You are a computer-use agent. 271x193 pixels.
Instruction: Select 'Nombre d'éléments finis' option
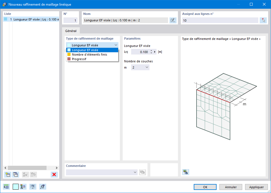point(92,55)
